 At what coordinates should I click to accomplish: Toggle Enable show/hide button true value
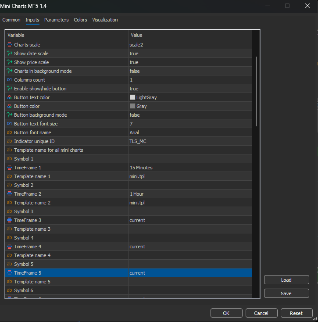click(134, 89)
